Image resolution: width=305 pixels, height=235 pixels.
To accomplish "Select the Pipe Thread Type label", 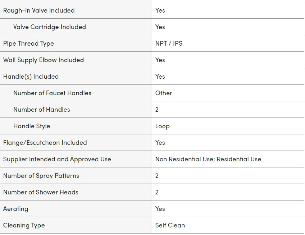I will click(28, 43).
